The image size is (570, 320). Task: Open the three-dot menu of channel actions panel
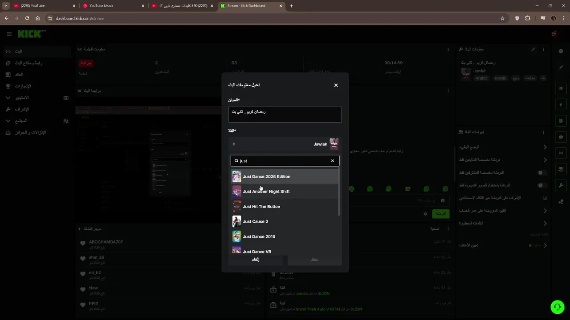point(543,132)
